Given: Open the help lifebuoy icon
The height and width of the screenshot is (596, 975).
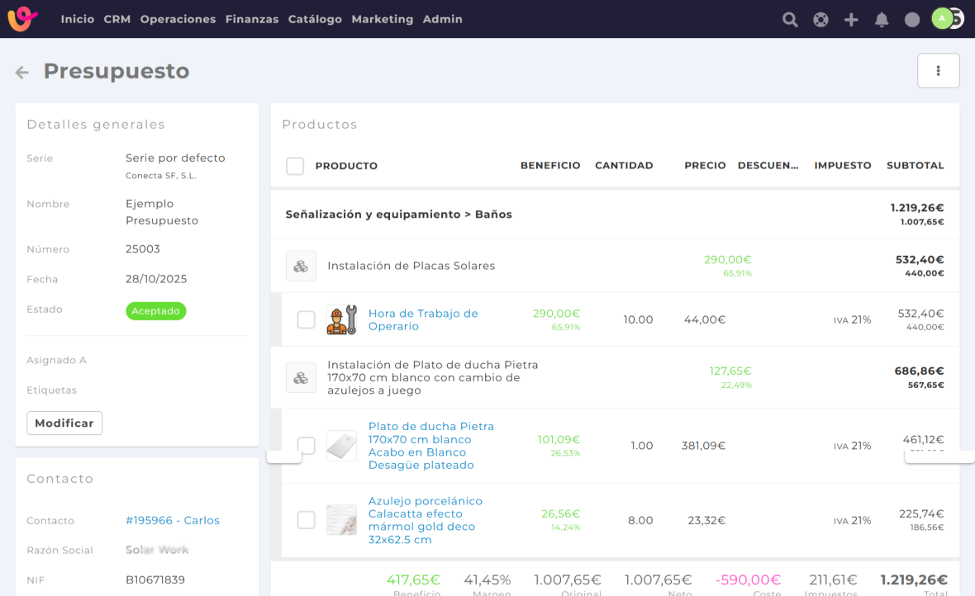Looking at the screenshot, I should [820, 20].
